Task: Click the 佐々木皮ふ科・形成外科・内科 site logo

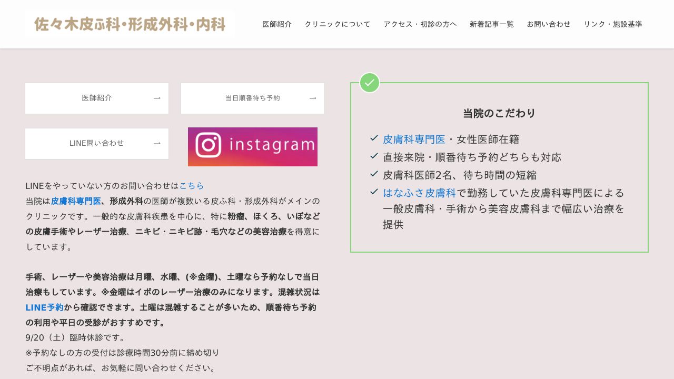Action: [x=130, y=24]
